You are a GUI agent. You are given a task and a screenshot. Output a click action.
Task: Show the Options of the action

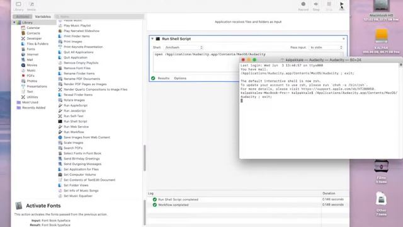click(x=180, y=78)
